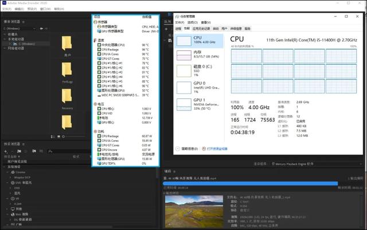Click the landscape output preview thumbnail
The width and height of the screenshot is (367, 230).
pos(194,212)
